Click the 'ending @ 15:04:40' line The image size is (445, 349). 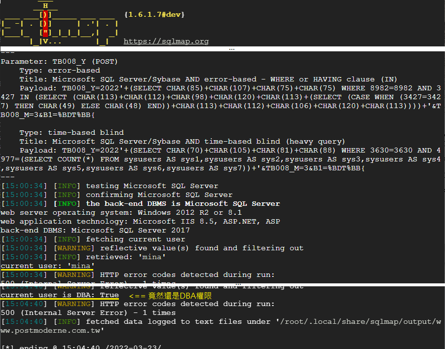click(81, 347)
